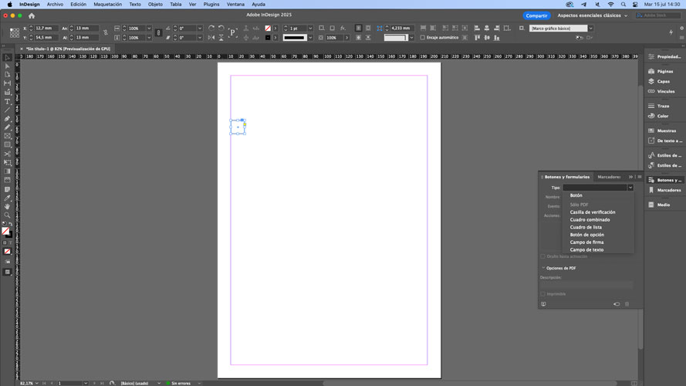Click the Adobe Stock search field
Screen dimensions: 686x386
coord(658,15)
